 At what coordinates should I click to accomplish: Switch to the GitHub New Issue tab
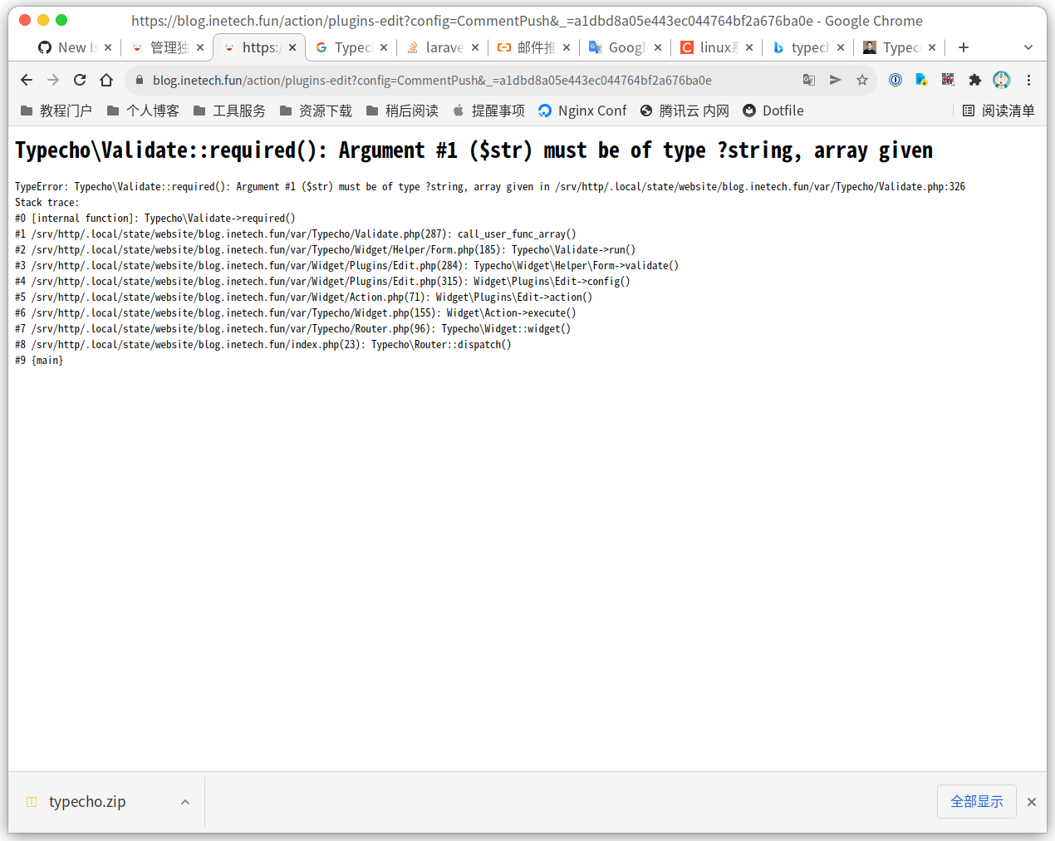[x=68, y=47]
